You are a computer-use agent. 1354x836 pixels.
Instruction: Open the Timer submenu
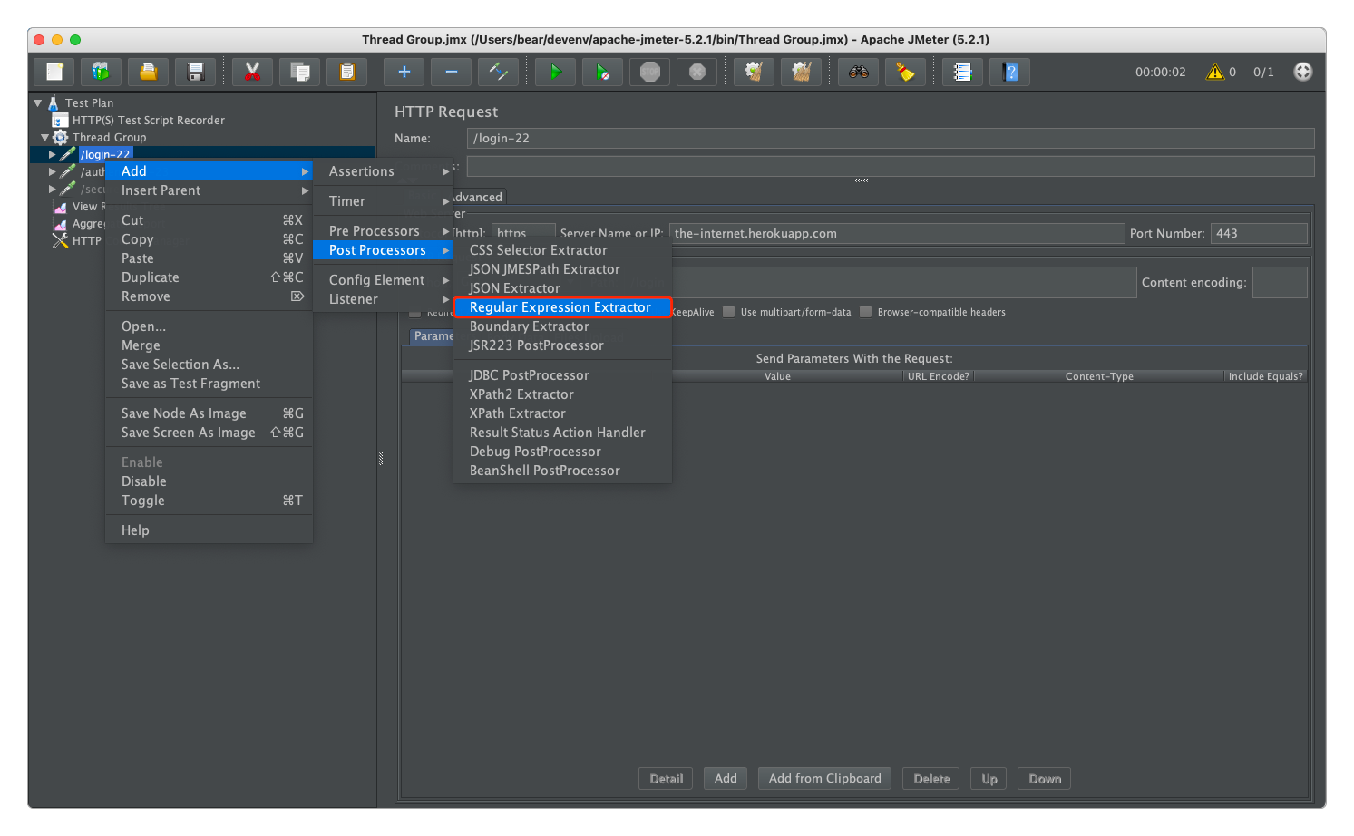coord(383,200)
